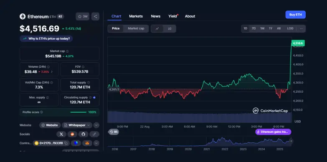Viewport: 327px width, 162px height.
Task: Add contract to MetaMask fox icon
Action: [87, 143]
